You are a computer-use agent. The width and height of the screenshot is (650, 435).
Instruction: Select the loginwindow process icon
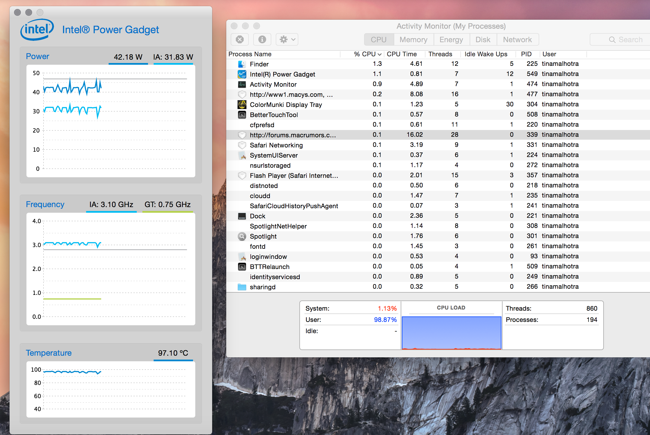point(242,257)
